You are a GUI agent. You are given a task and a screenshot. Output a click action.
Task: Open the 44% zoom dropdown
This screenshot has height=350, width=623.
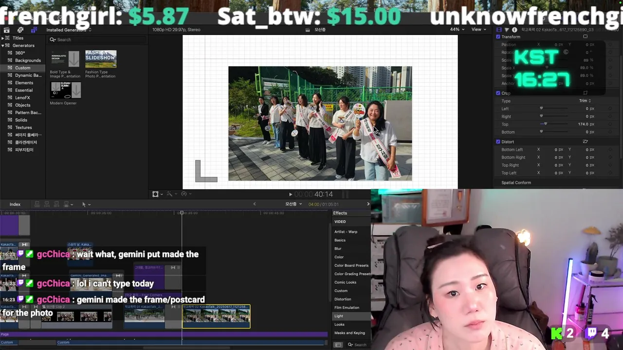pyautogui.click(x=457, y=29)
